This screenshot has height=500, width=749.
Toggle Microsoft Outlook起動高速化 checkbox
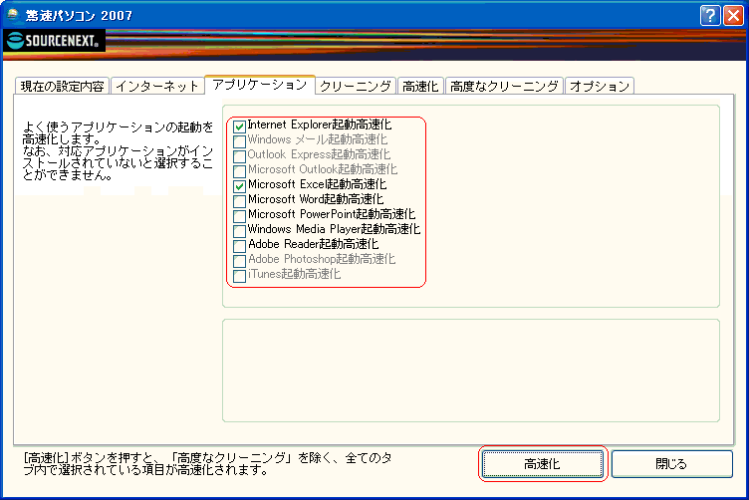coord(239,171)
